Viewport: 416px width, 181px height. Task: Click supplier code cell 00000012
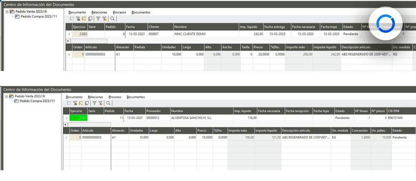[x=158, y=118]
